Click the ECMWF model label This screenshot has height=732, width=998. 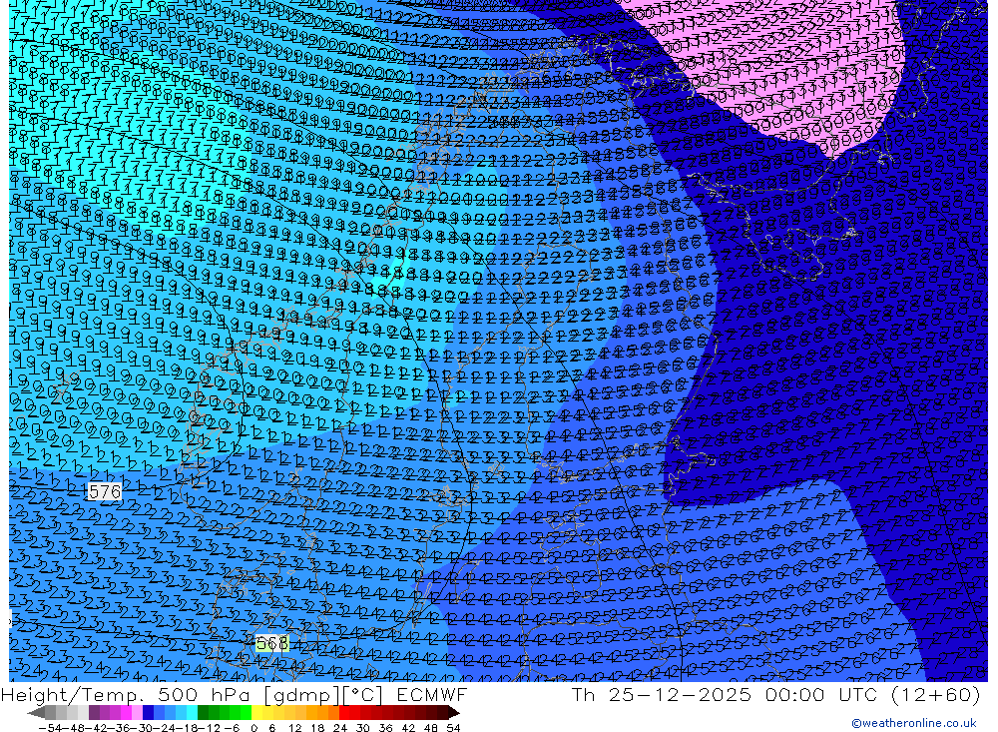[431, 694]
